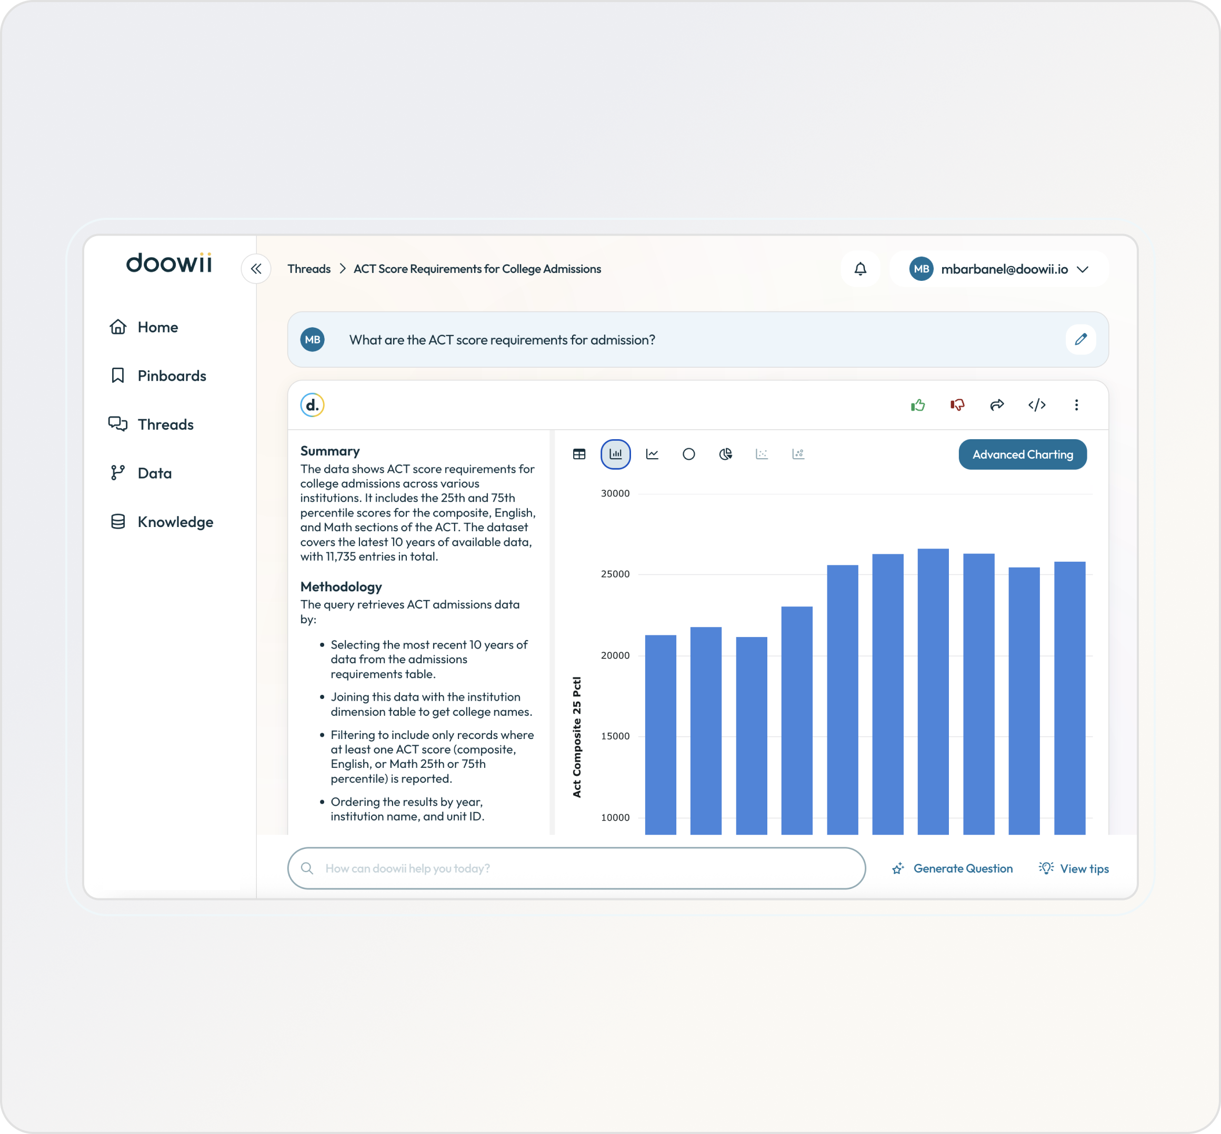
Task: Share the response with arrow icon
Action: pos(997,405)
